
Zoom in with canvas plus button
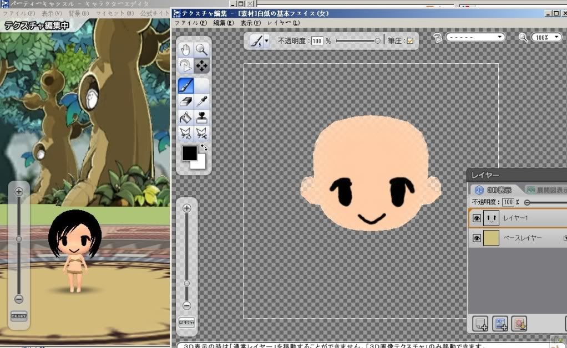pyautogui.click(x=186, y=208)
